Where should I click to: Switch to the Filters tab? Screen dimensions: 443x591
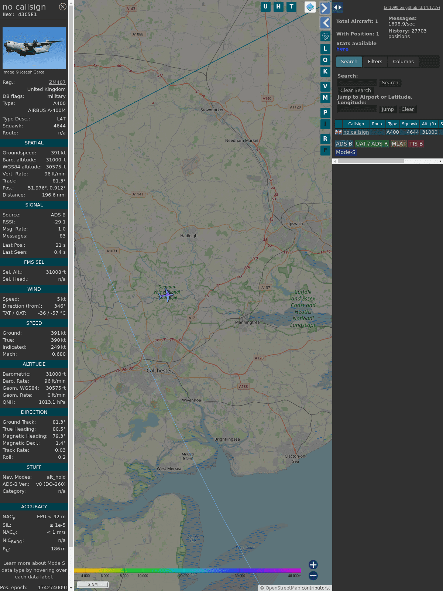pyautogui.click(x=375, y=62)
